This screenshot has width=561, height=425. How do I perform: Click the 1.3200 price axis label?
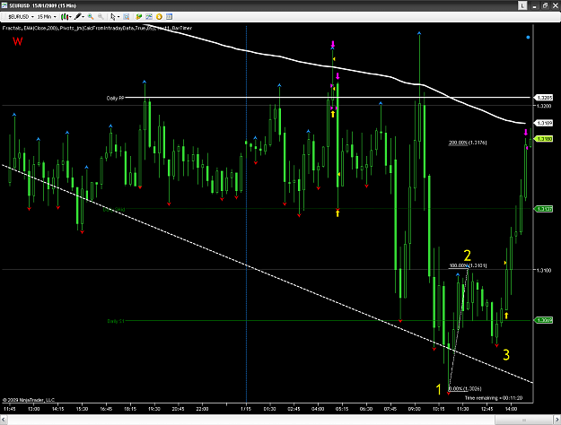[x=544, y=106]
